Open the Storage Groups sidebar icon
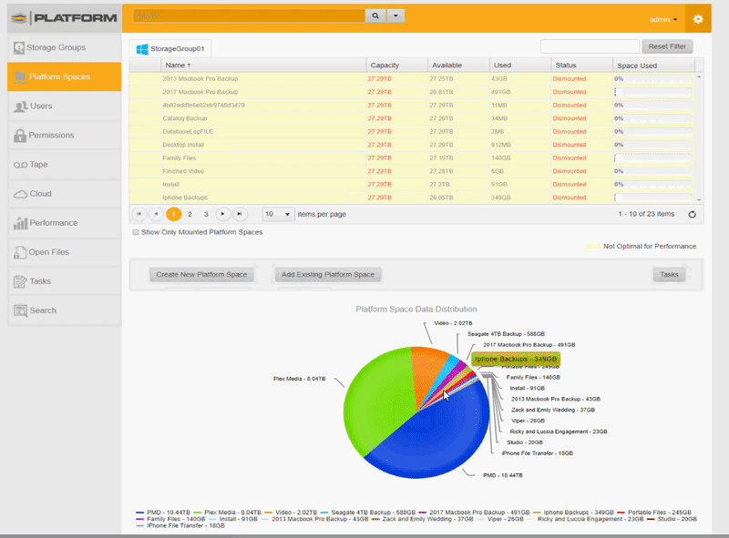 [18, 48]
